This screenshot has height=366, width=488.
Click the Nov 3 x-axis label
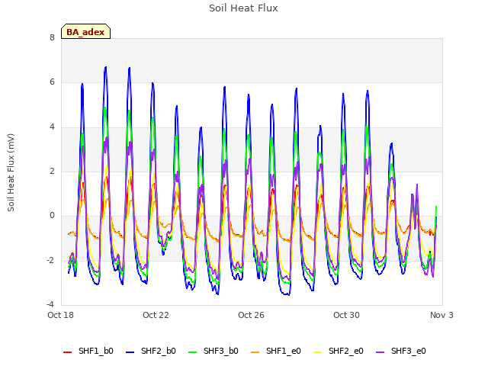(x=441, y=315)
